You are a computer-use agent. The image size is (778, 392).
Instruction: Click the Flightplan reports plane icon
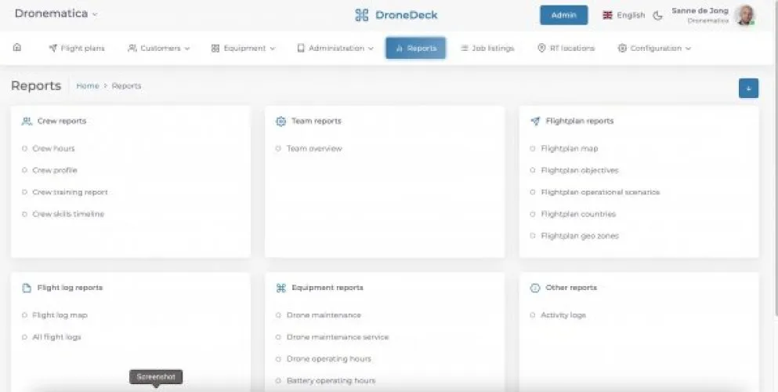coord(535,122)
